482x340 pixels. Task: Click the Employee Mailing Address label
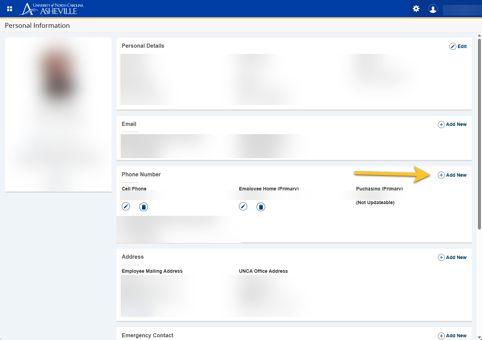(152, 271)
